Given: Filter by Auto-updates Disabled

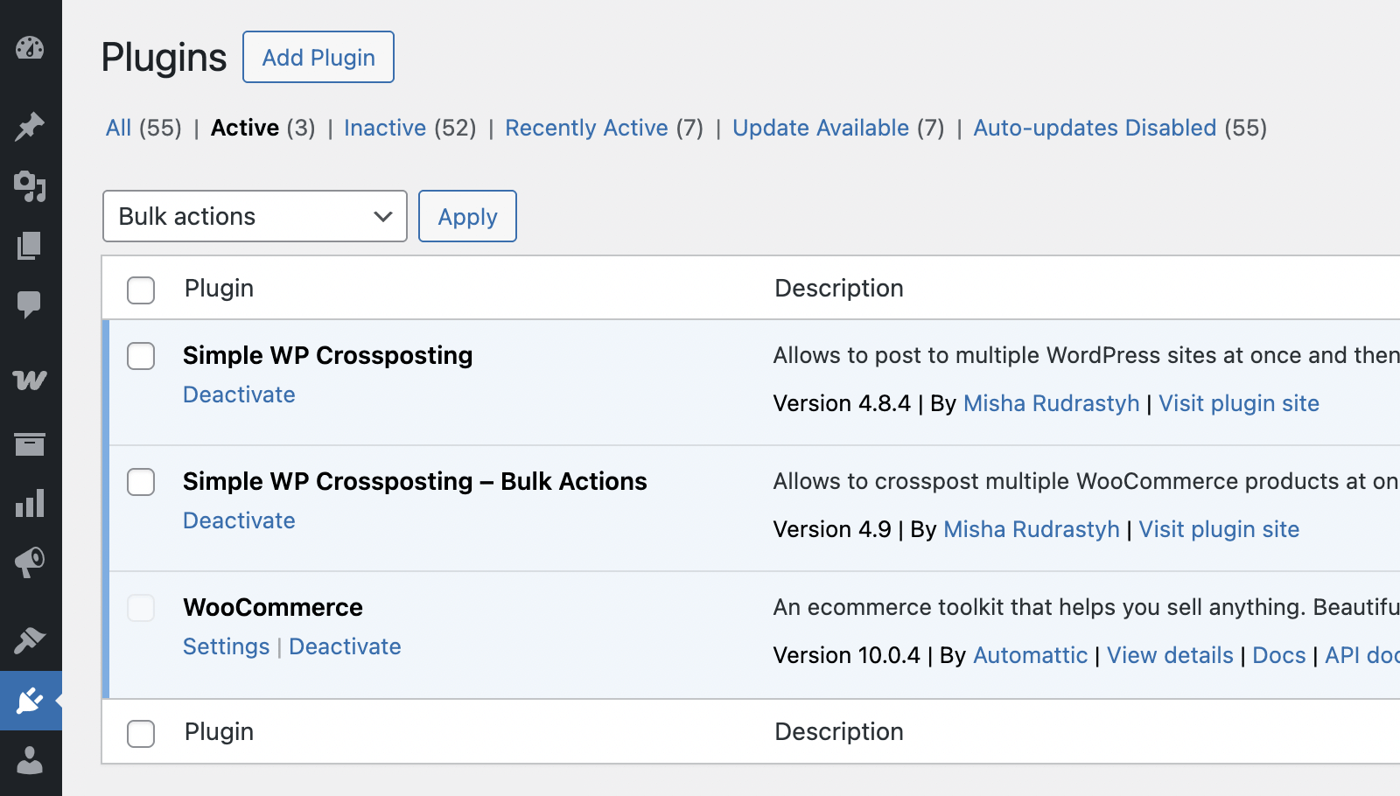Looking at the screenshot, I should 1095,128.
